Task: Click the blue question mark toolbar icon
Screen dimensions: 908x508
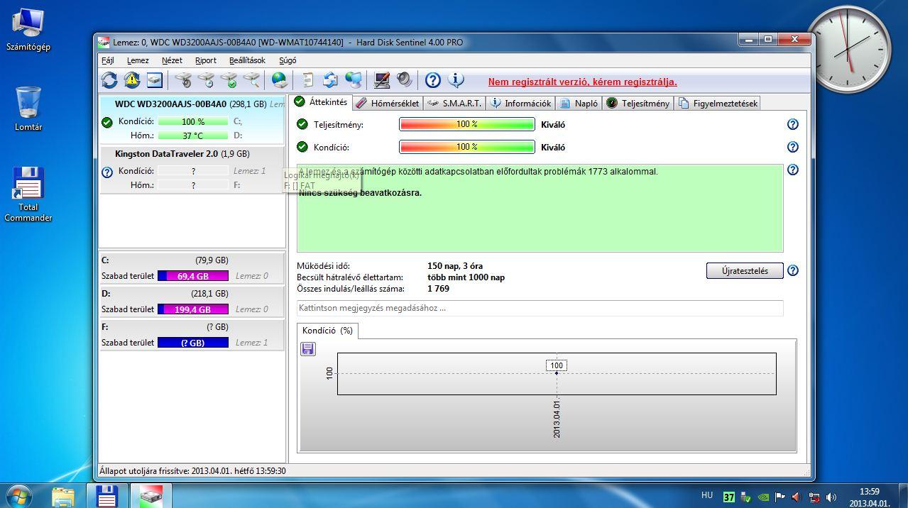Action: coord(433,80)
